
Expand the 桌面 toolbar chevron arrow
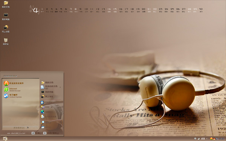(207, 138)
